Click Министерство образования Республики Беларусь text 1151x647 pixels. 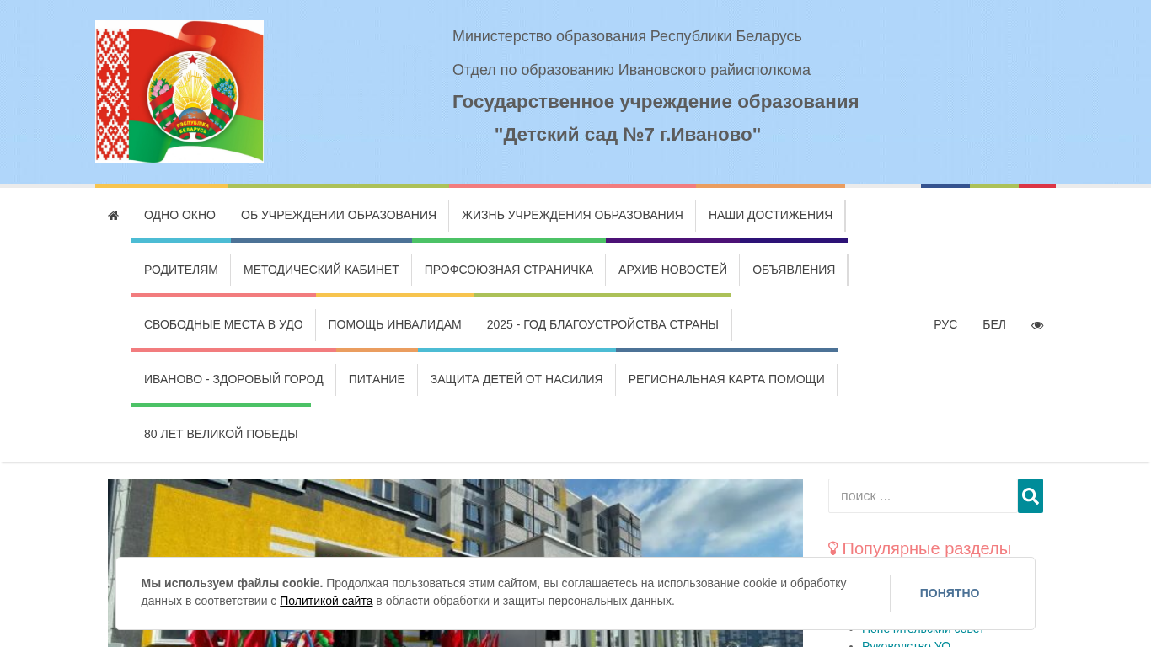point(627,36)
